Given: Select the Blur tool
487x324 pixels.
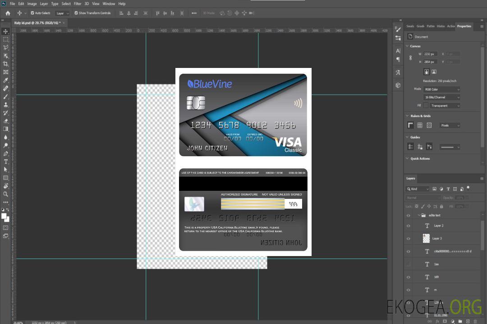Looking at the screenshot, I should point(5,137).
